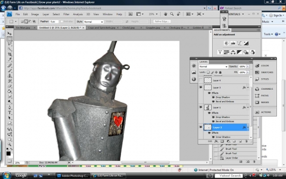Open the Opacity slider arrow
The height and width of the screenshot is (179, 286).
click(248, 66)
